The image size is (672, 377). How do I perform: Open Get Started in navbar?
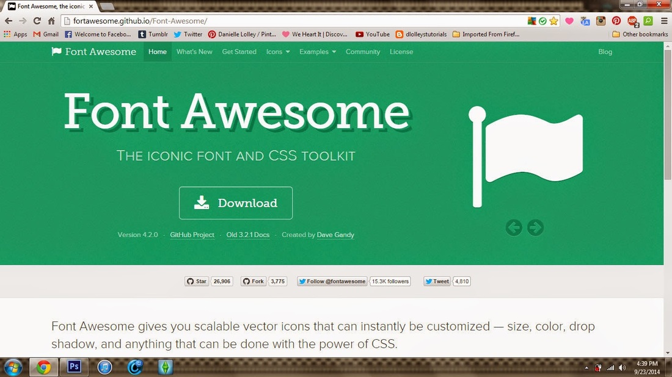[239, 52]
